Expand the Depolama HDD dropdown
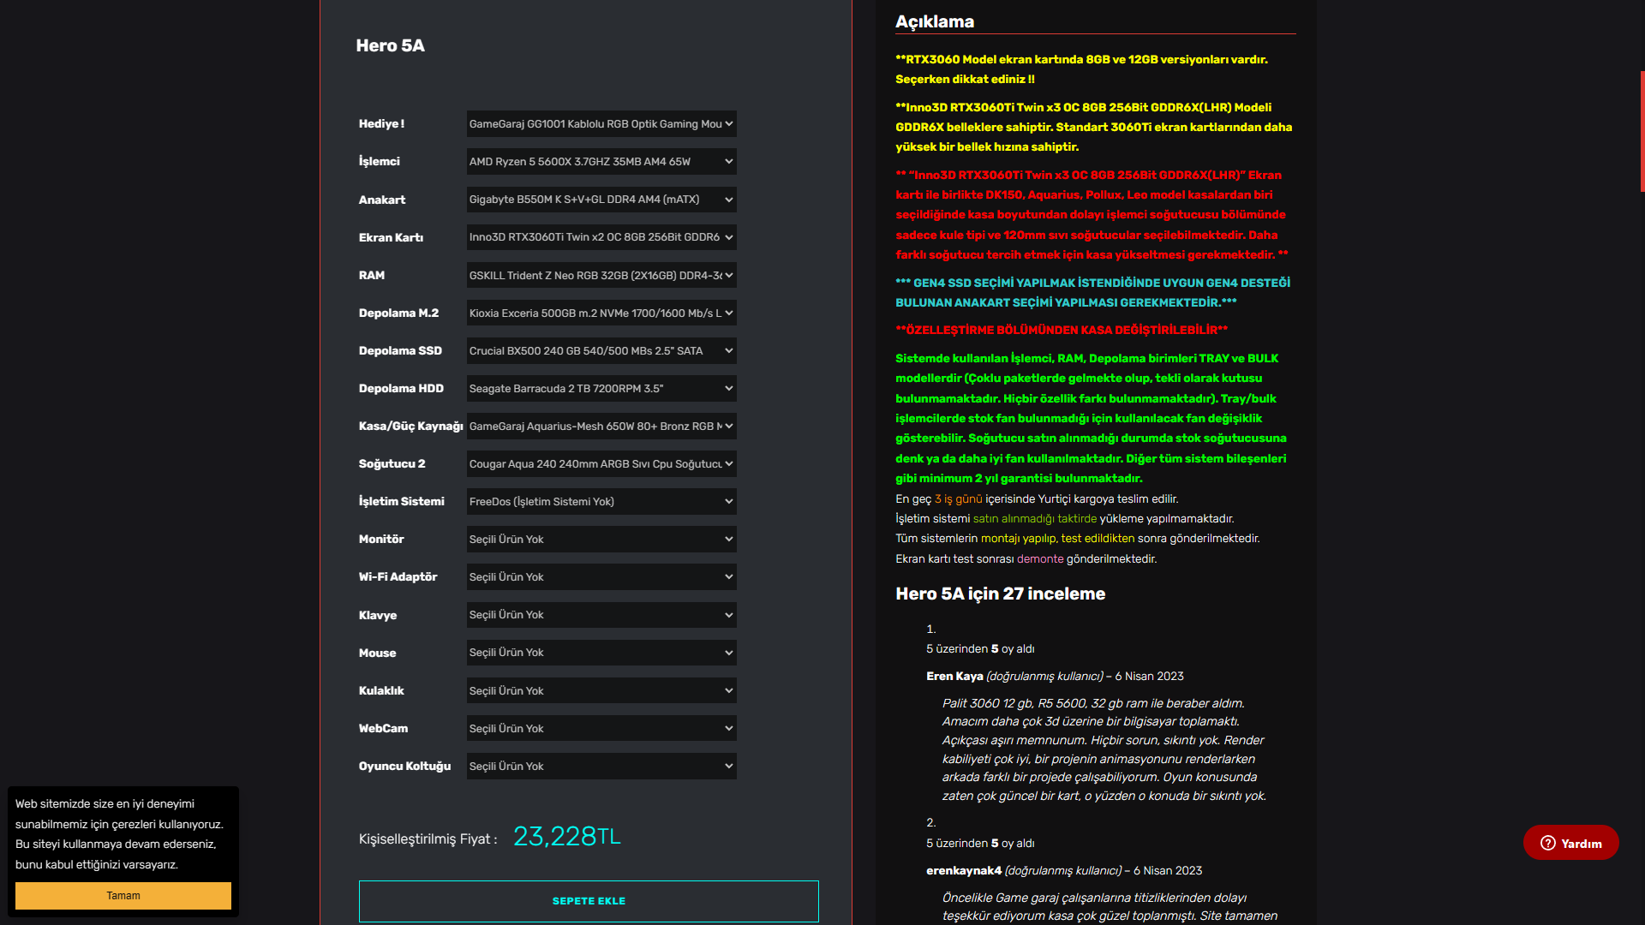The width and height of the screenshot is (1645, 925). 601,388
